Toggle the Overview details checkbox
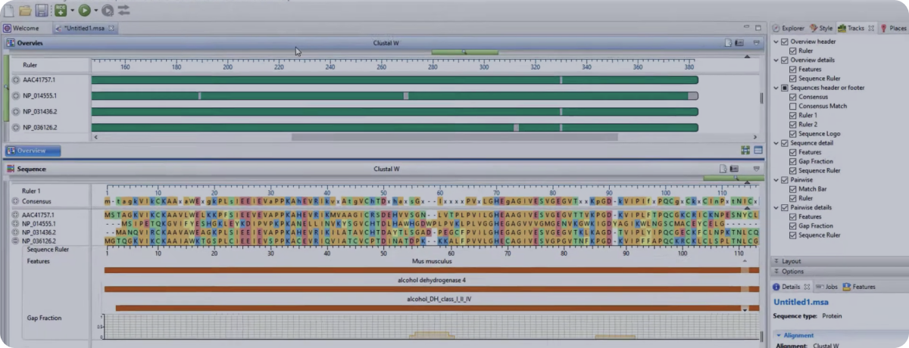The height and width of the screenshot is (348, 909). click(785, 60)
